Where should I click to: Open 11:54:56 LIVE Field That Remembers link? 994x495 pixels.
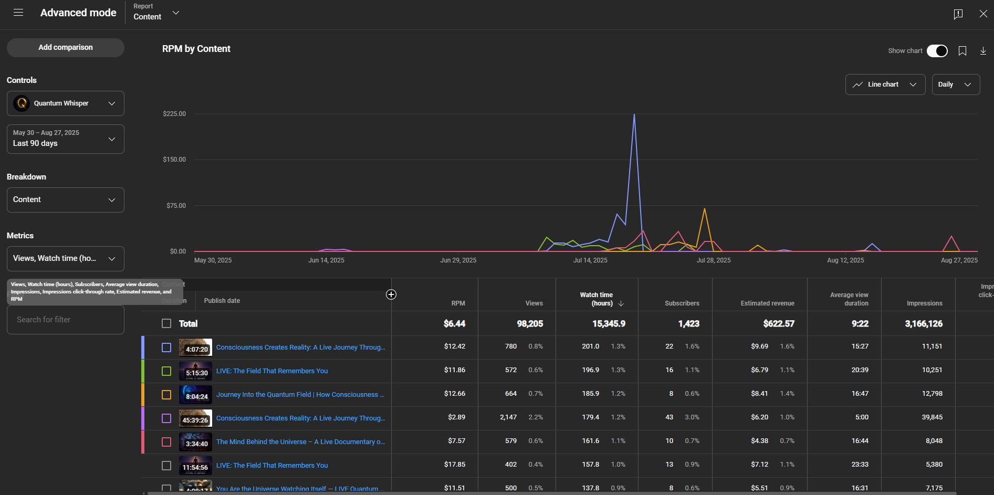coord(272,466)
